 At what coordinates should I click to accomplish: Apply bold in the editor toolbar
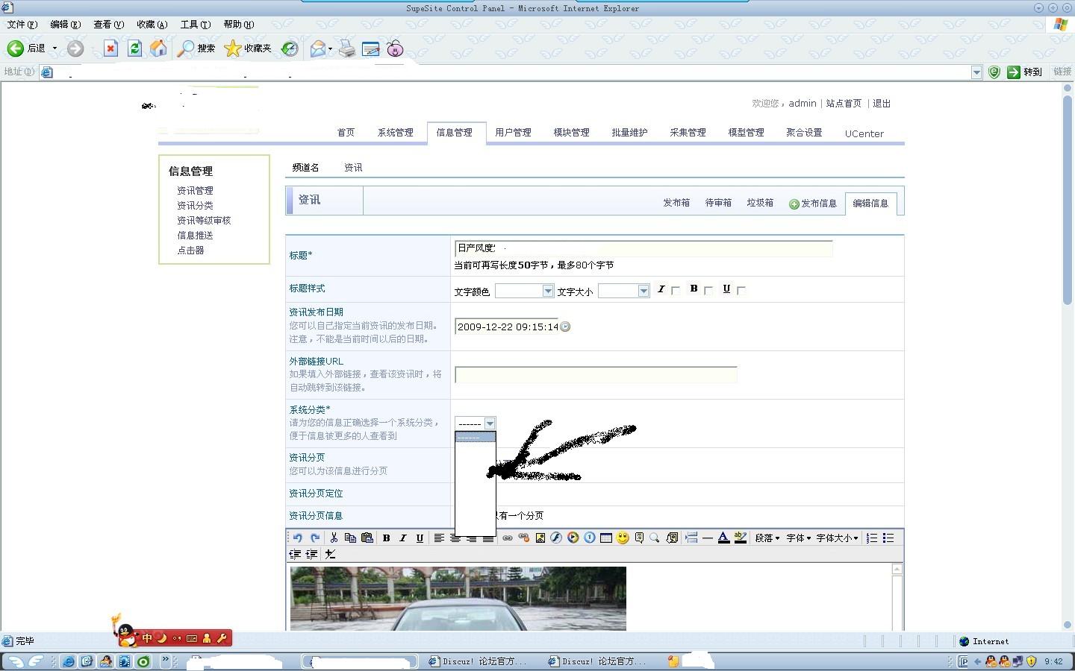pos(386,538)
